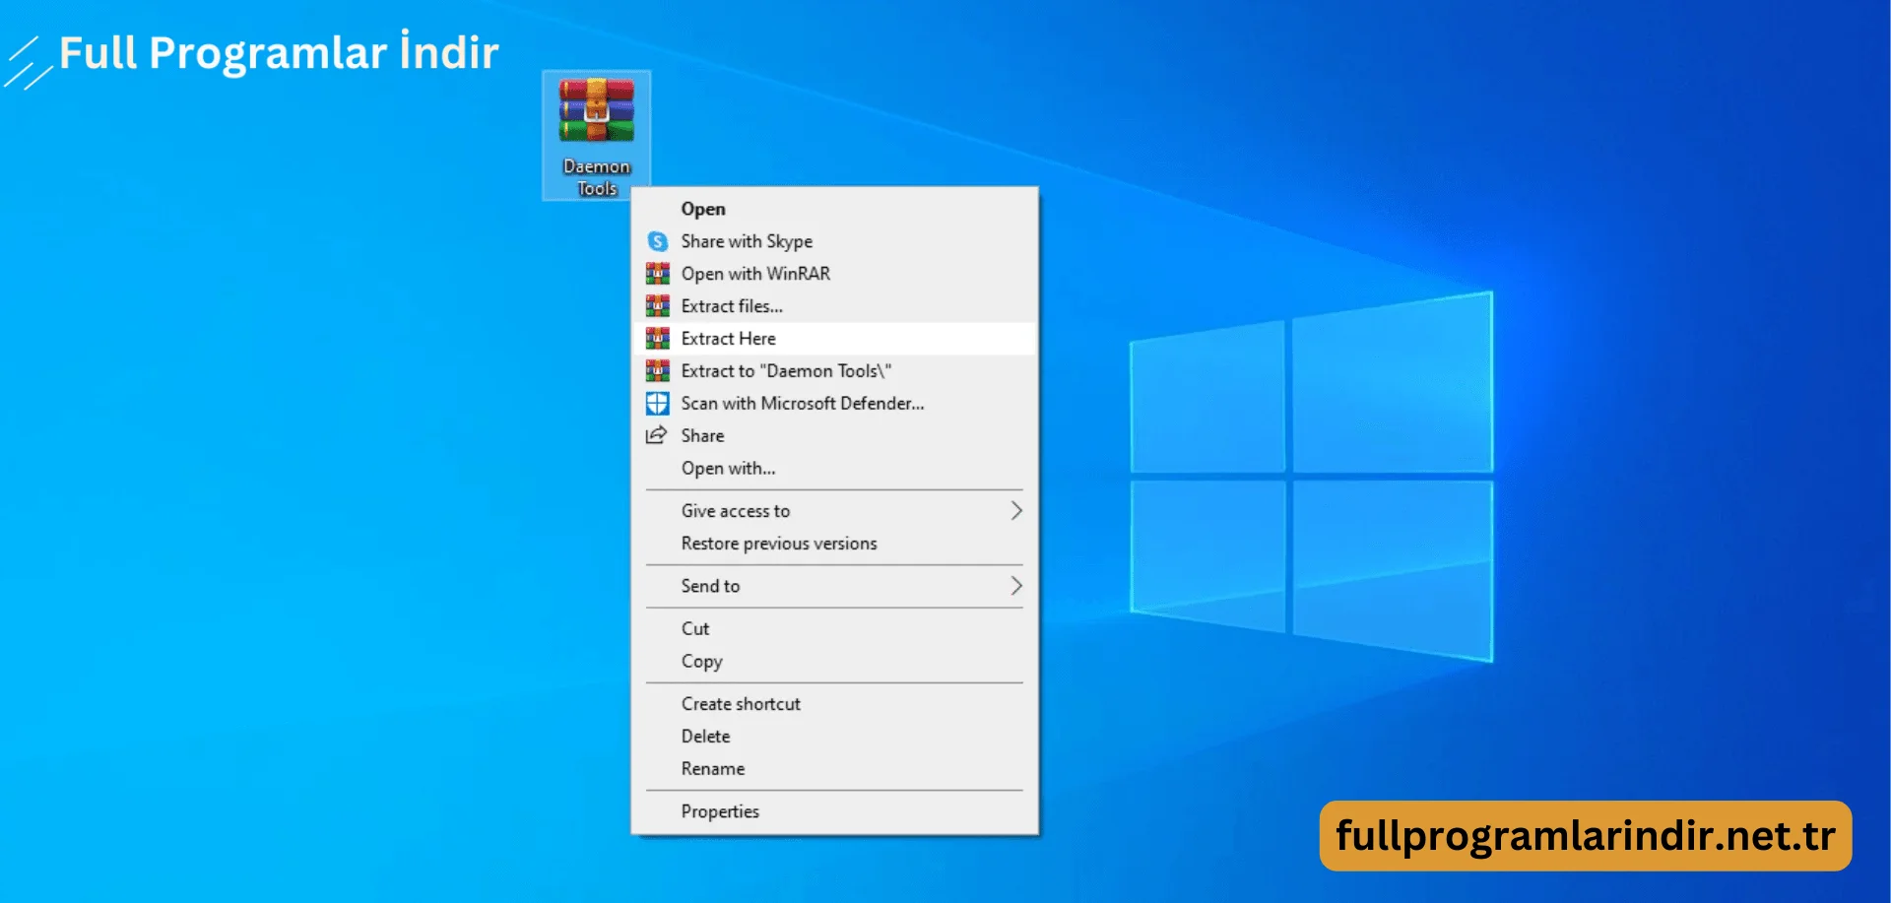Select Extract to "Daemon Tools\"

[x=834, y=371]
